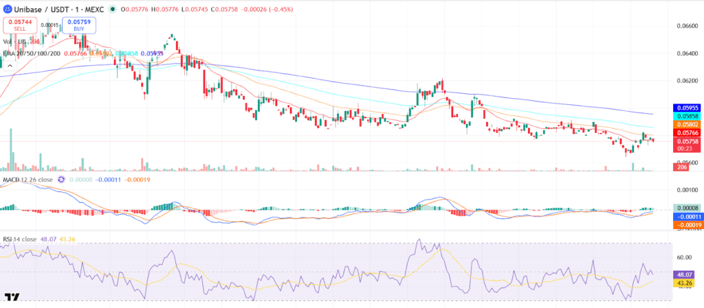Click the RSI average label 43.26
This screenshot has width=704, height=308.
(683, 283)
